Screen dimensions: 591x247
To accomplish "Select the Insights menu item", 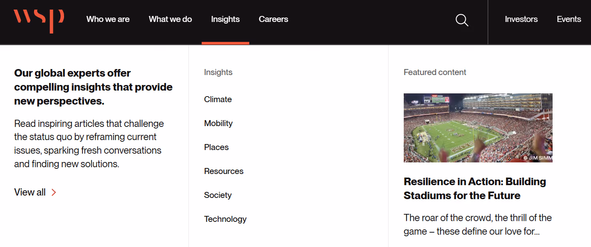I will click(225, 19).
